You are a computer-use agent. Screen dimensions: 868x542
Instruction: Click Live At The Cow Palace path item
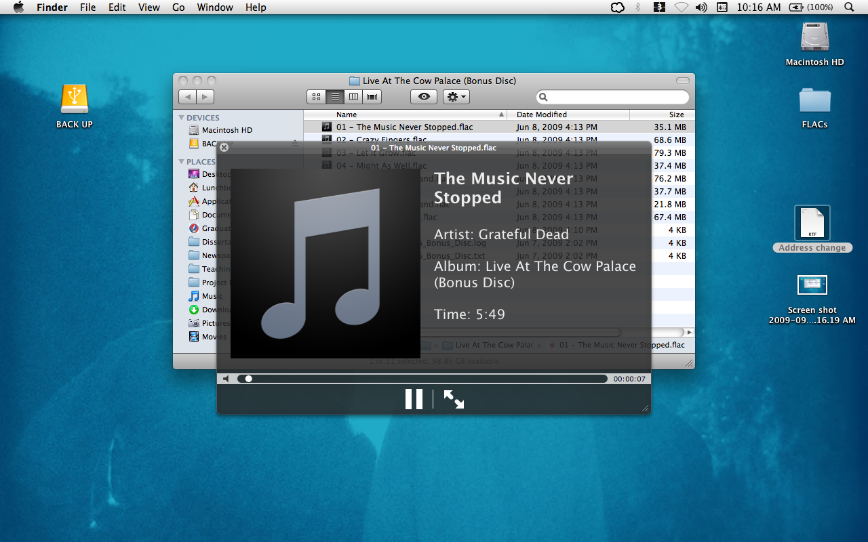coord(488,345)
